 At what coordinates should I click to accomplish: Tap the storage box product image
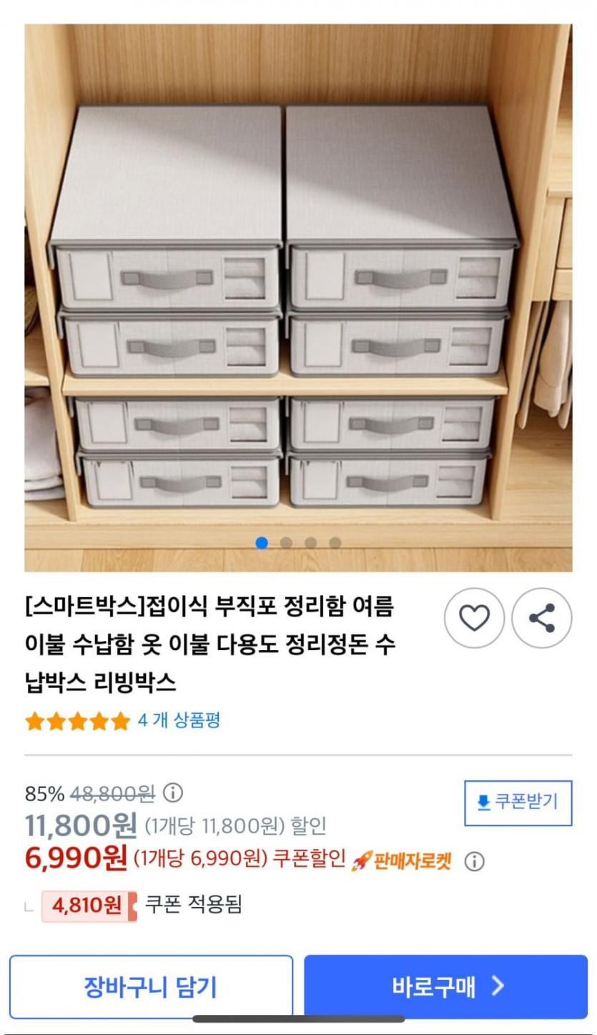(x=298, y=298)
